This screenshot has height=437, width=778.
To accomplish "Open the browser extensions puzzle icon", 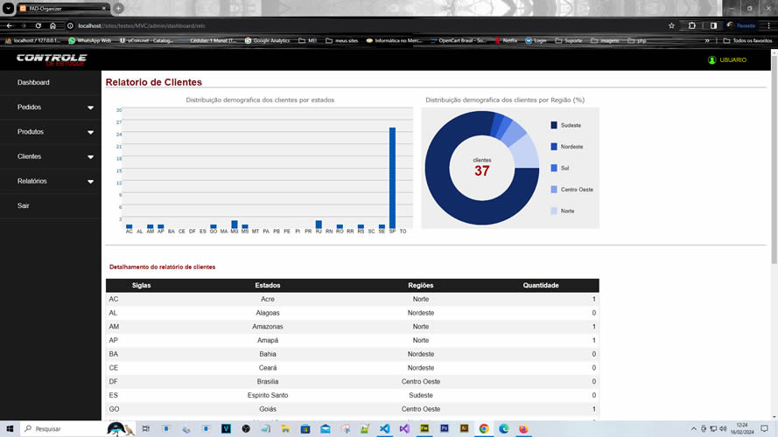I will (691, 25).
